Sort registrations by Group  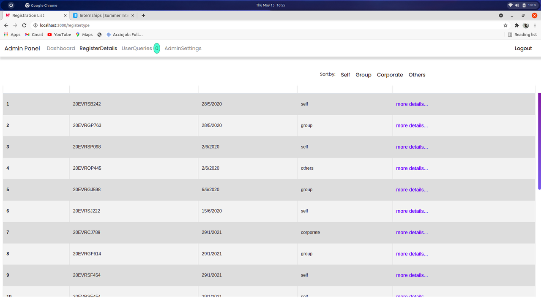coord(363,74)
